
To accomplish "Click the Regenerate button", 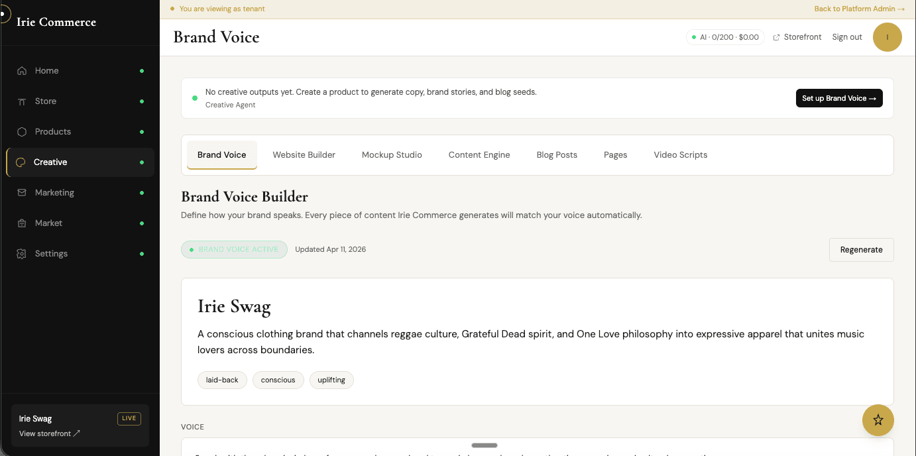I will point(862,250).
